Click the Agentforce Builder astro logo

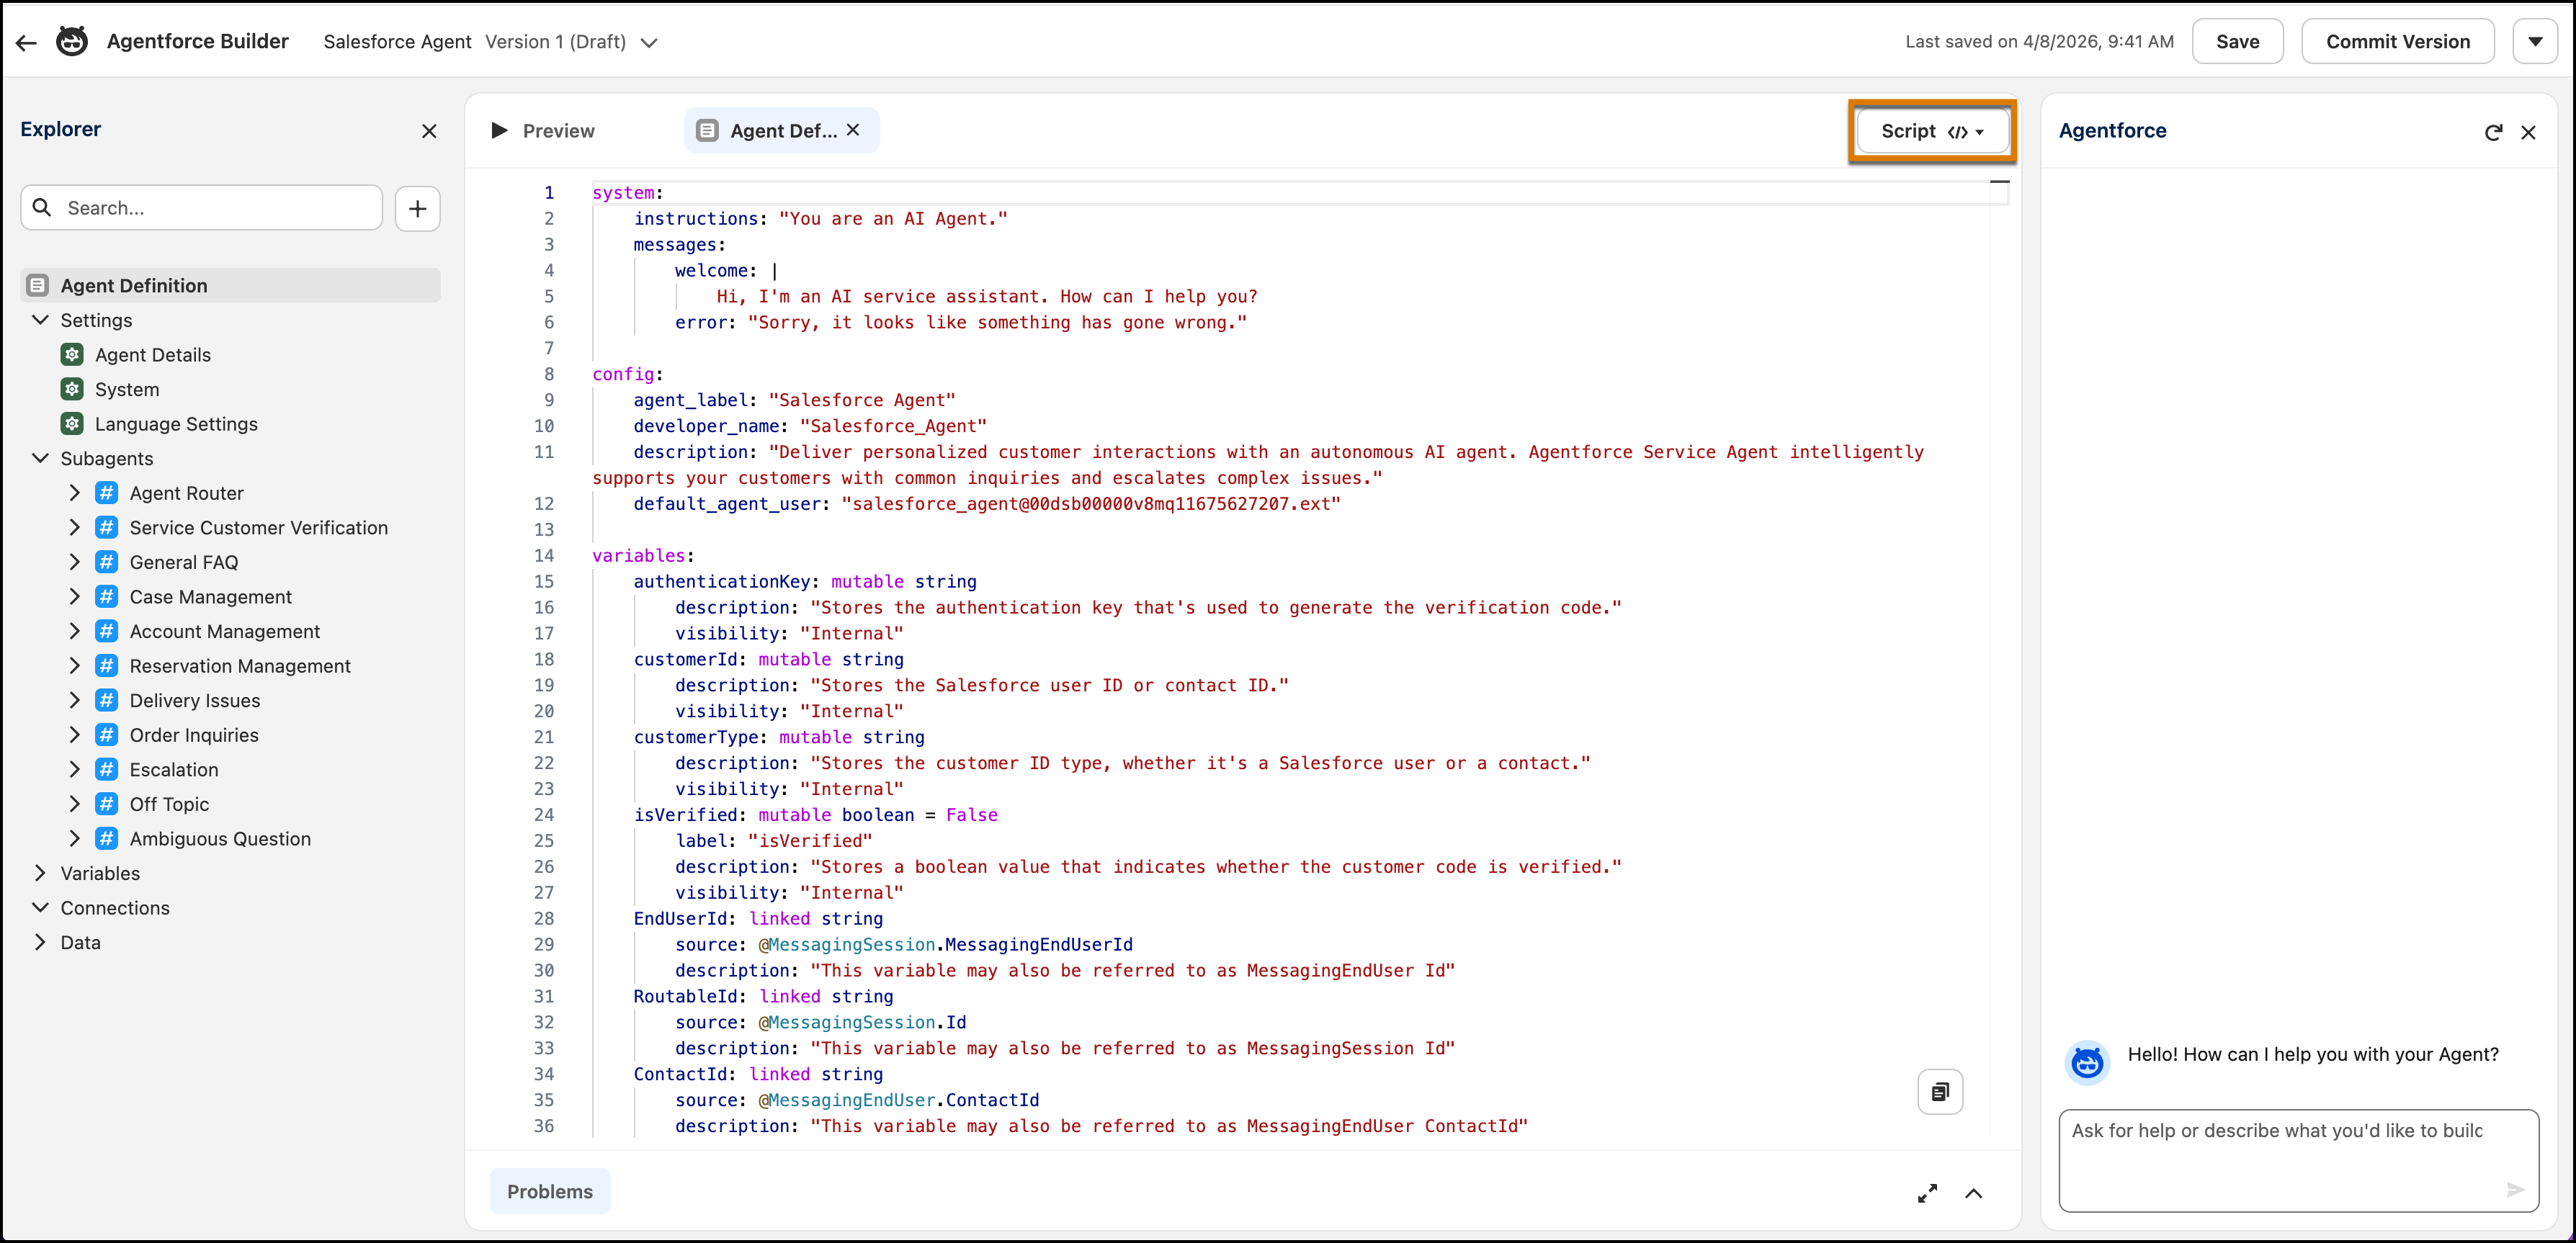(x=72, y=41)
